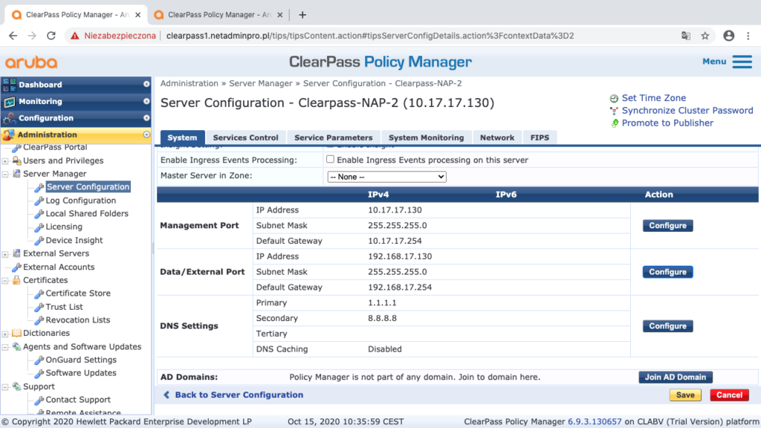Open a new browser tab

pyautogui.click(x=302, y=15)
